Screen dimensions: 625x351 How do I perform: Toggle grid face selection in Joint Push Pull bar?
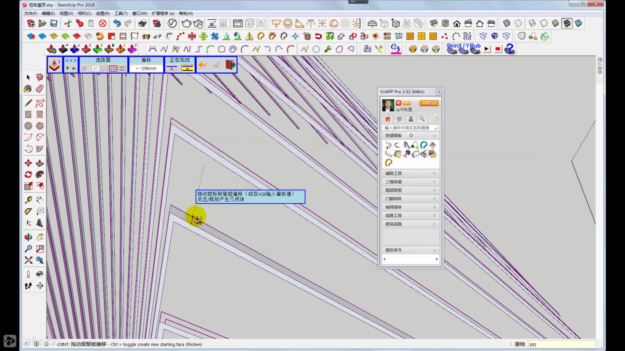[x=113, y=68]
